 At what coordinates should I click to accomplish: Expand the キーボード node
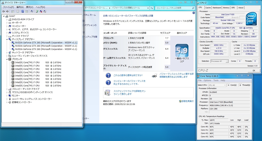pos(7,23)
